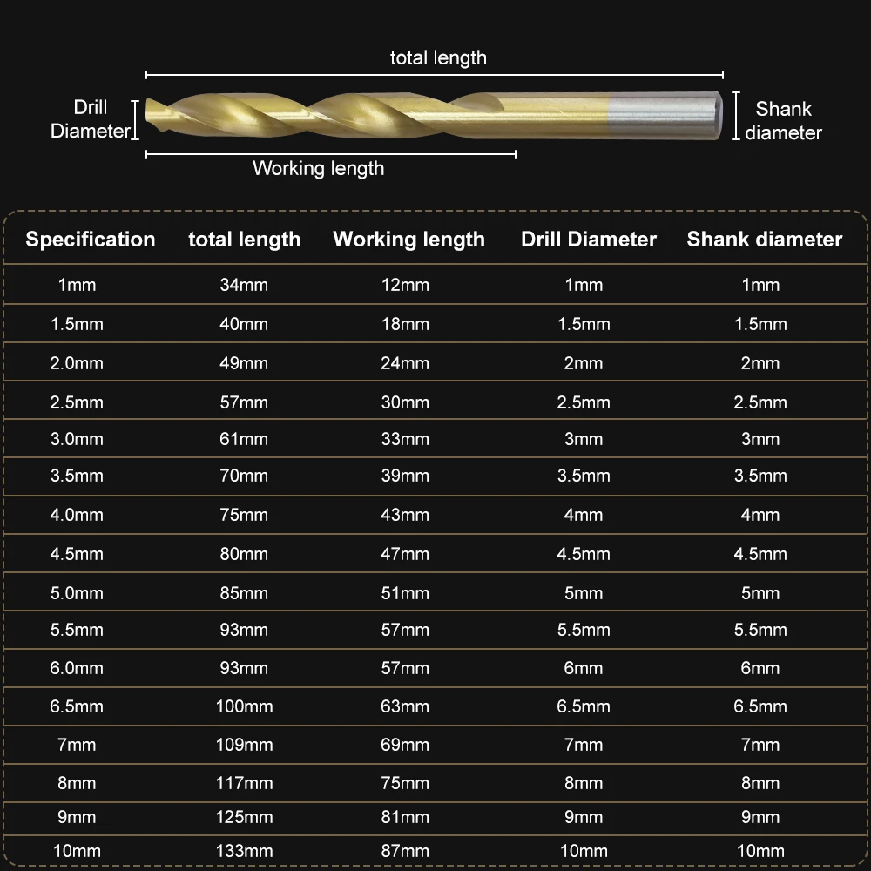Viewport: 871px width, 871px height.
Task: Click the 'Working length' table column header
Action: tap(408, 240)
